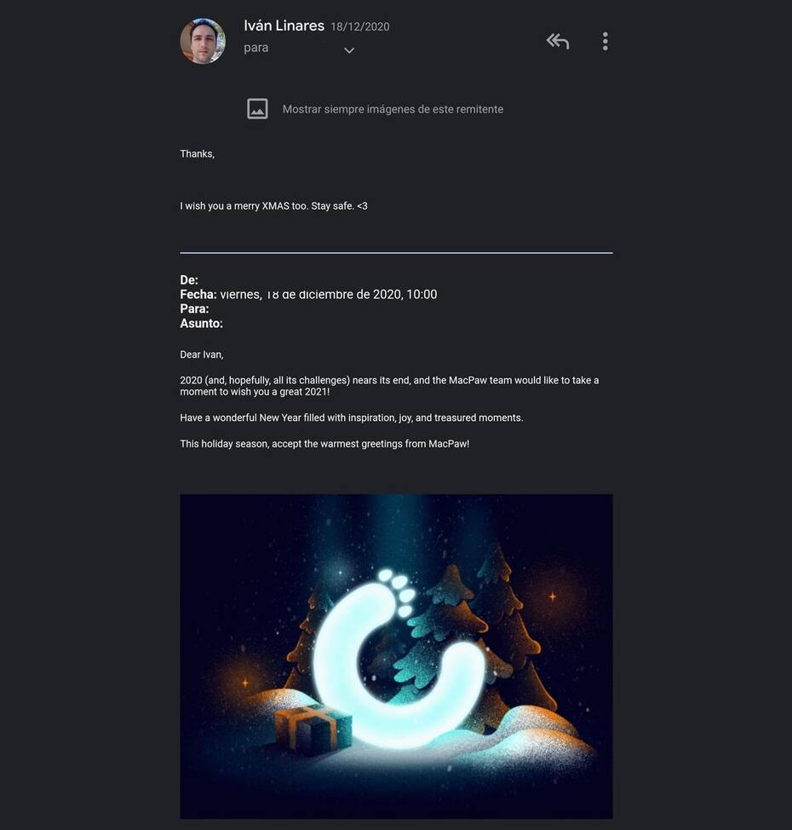The width and height of the screenshot is (792, 830).
Task: Click the Dear Ivan, greeting line
Action: coord(202,354)
